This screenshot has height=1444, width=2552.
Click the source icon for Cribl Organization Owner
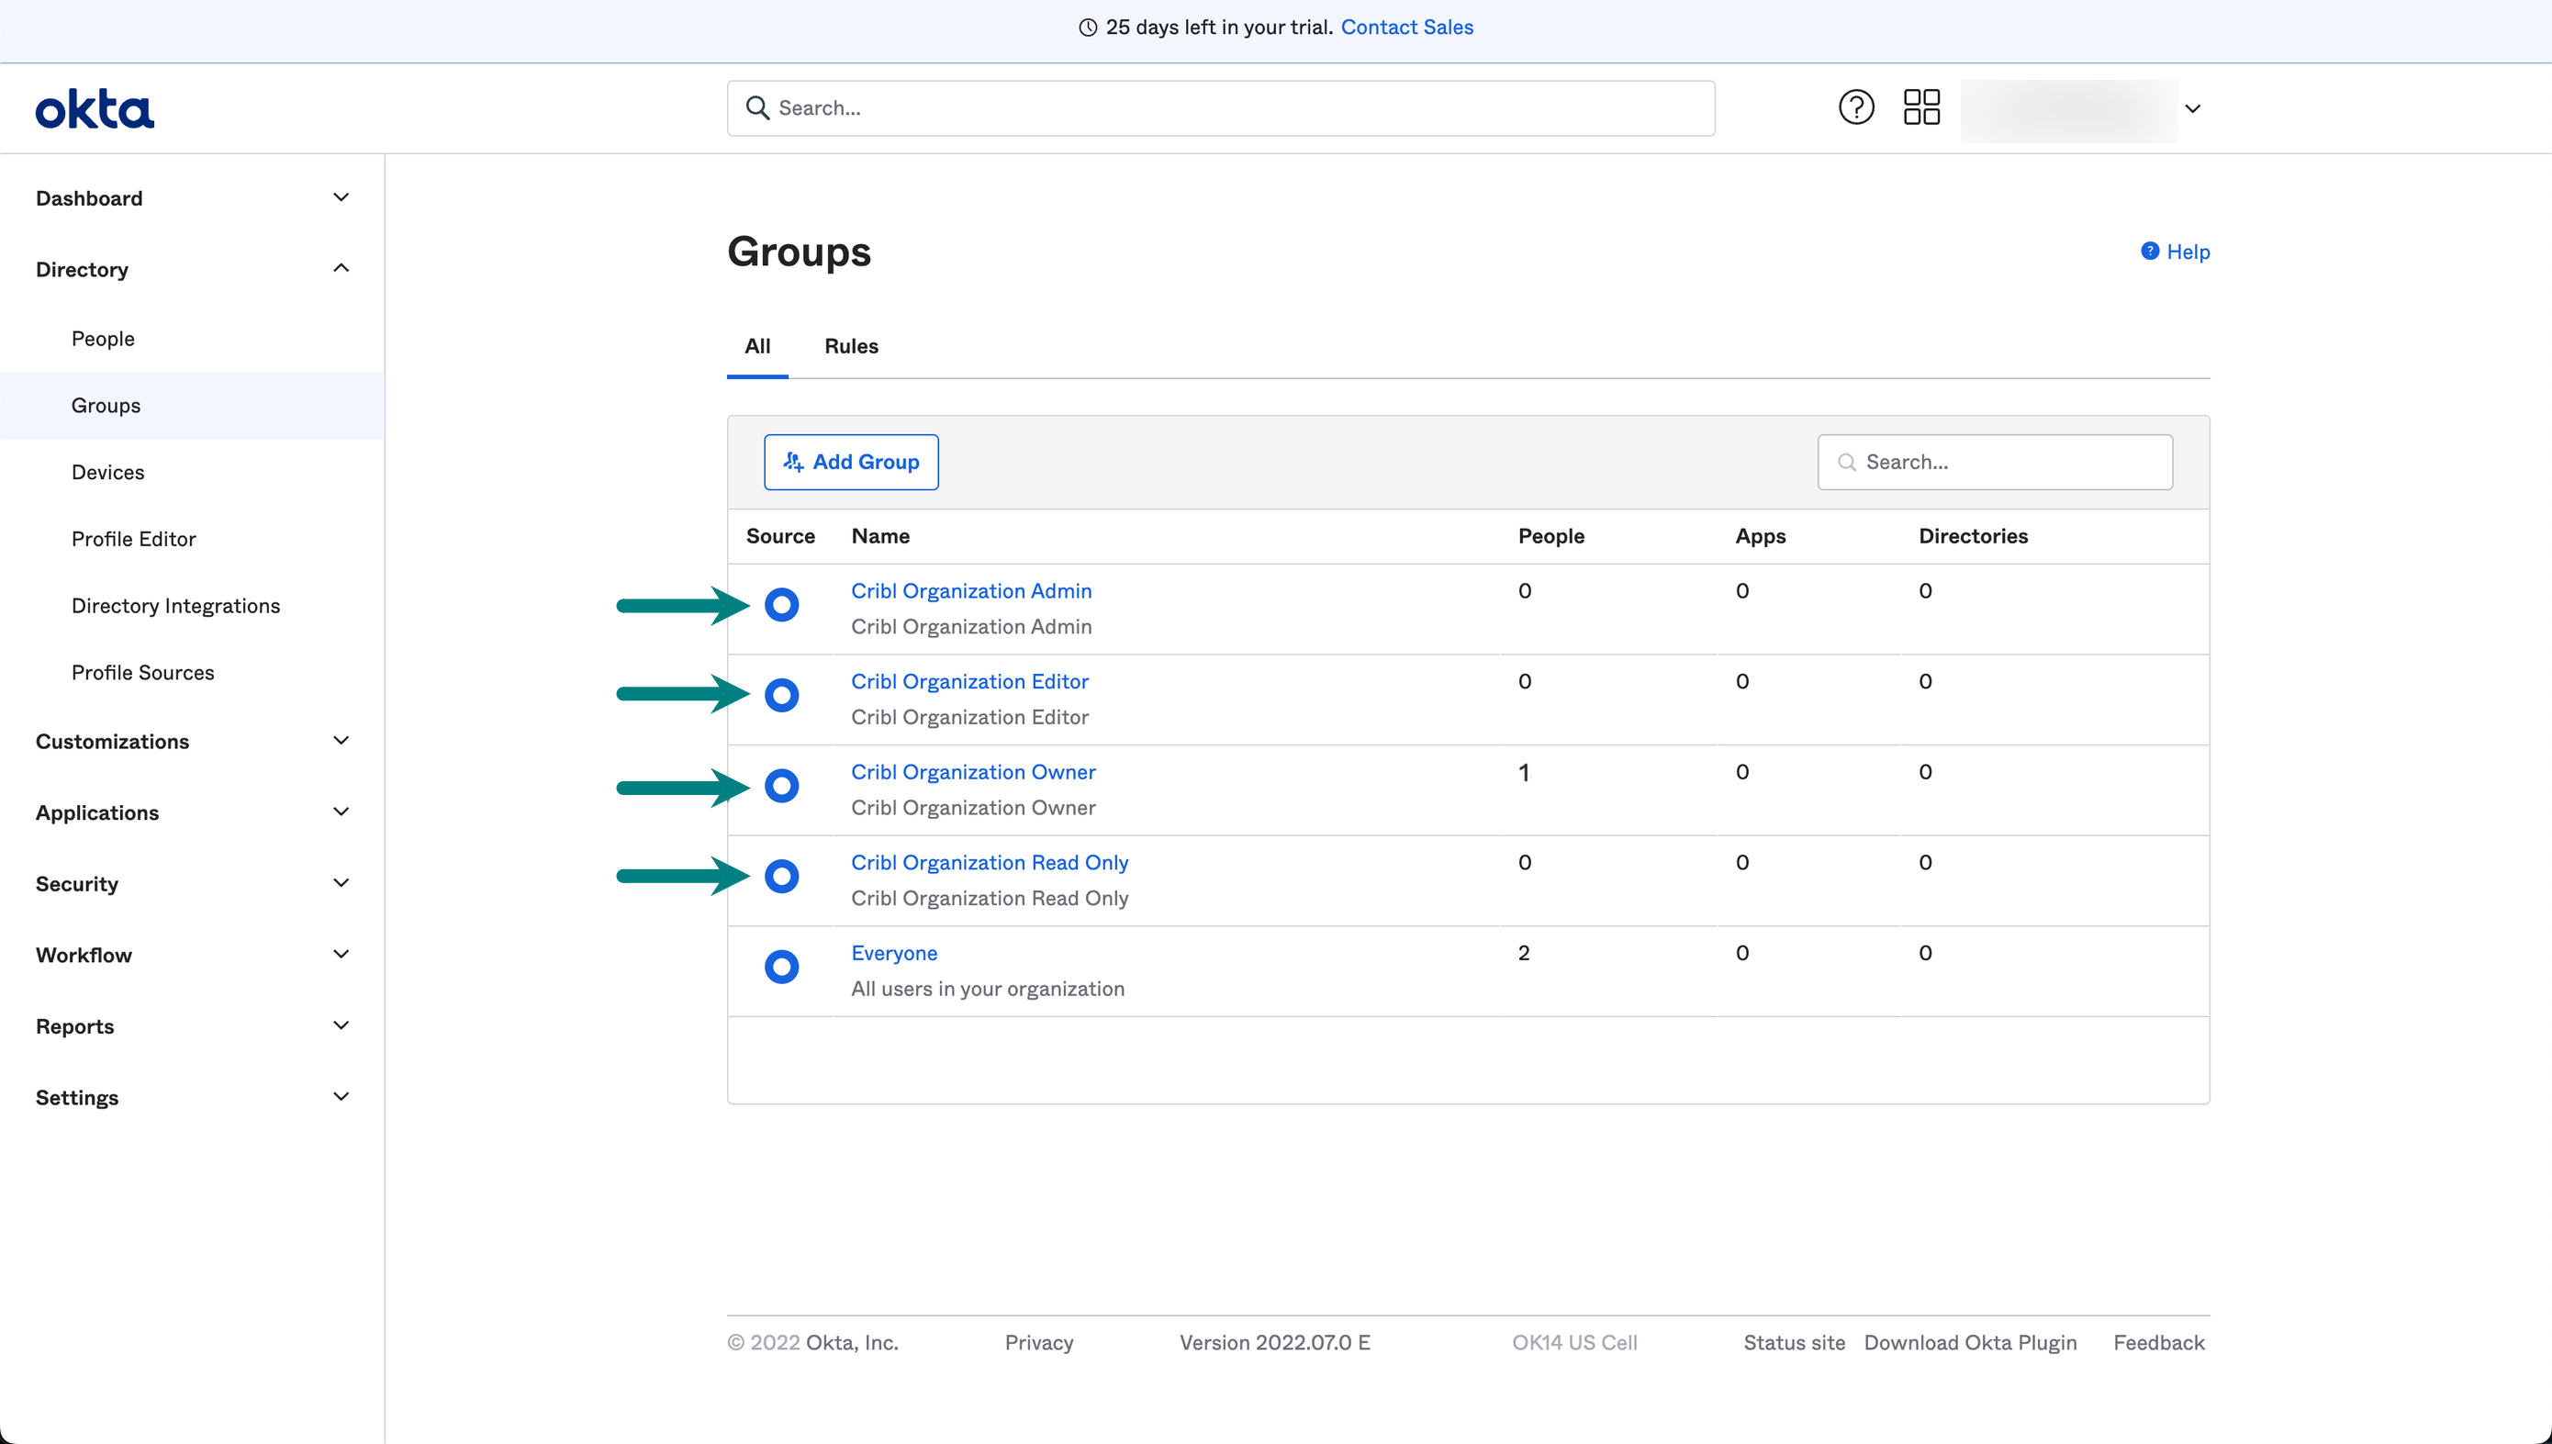coord(781,786)
